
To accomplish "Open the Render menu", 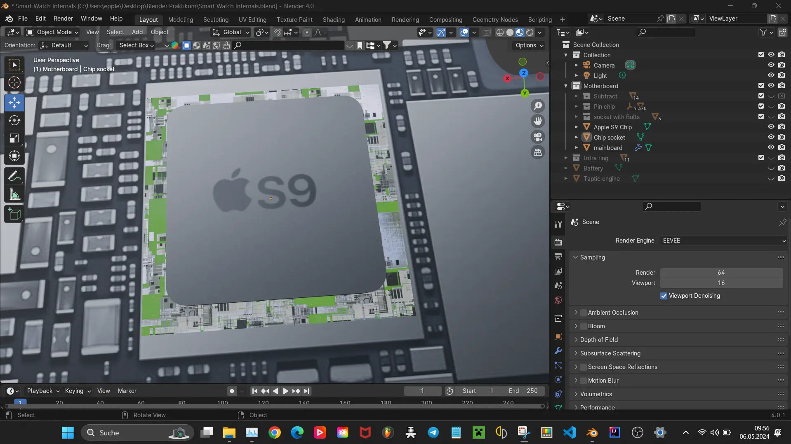I will click(x=63, y=19).
